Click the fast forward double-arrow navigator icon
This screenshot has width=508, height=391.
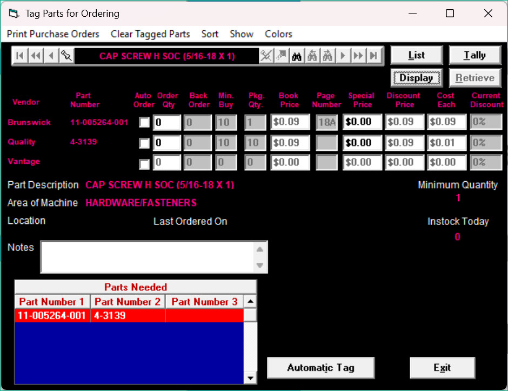[358, 56]
